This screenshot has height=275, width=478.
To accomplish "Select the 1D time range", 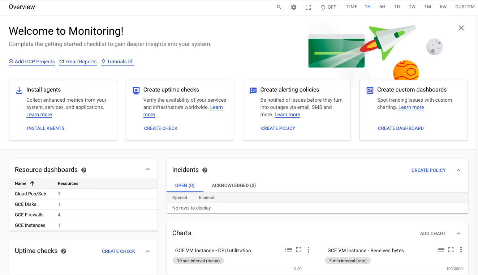I will tap(397, 7).
